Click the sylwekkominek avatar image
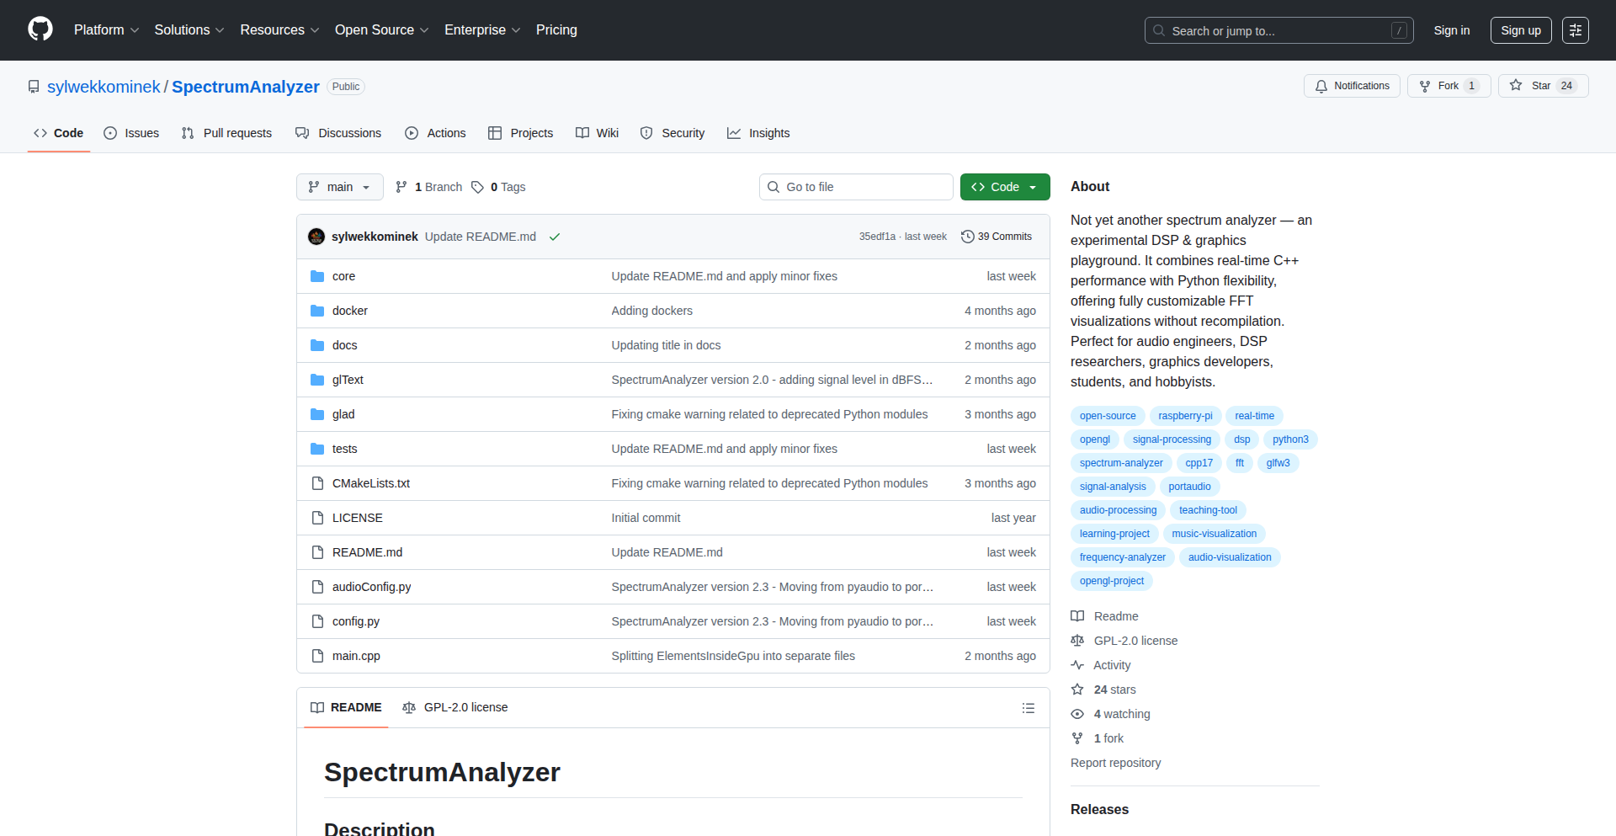 [x=316, y=237]
